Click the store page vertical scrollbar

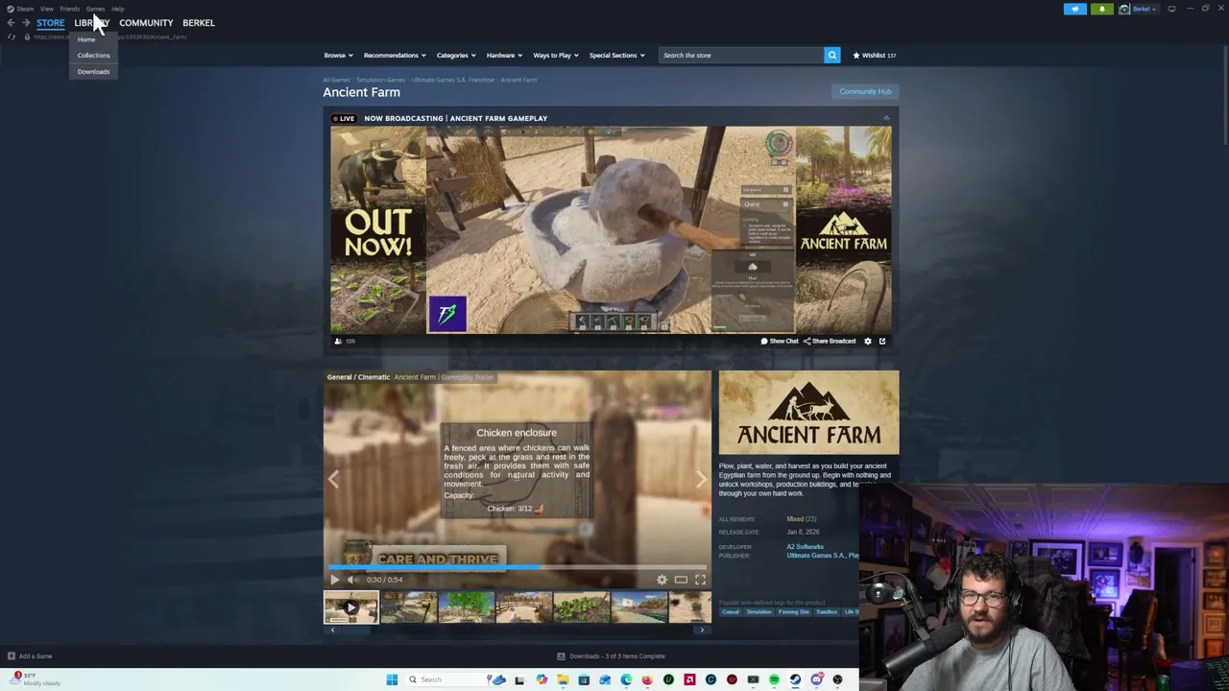tap(1223, 96)
